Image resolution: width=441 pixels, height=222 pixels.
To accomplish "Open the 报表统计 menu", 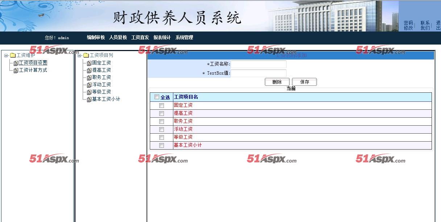I will click(162, 37).
